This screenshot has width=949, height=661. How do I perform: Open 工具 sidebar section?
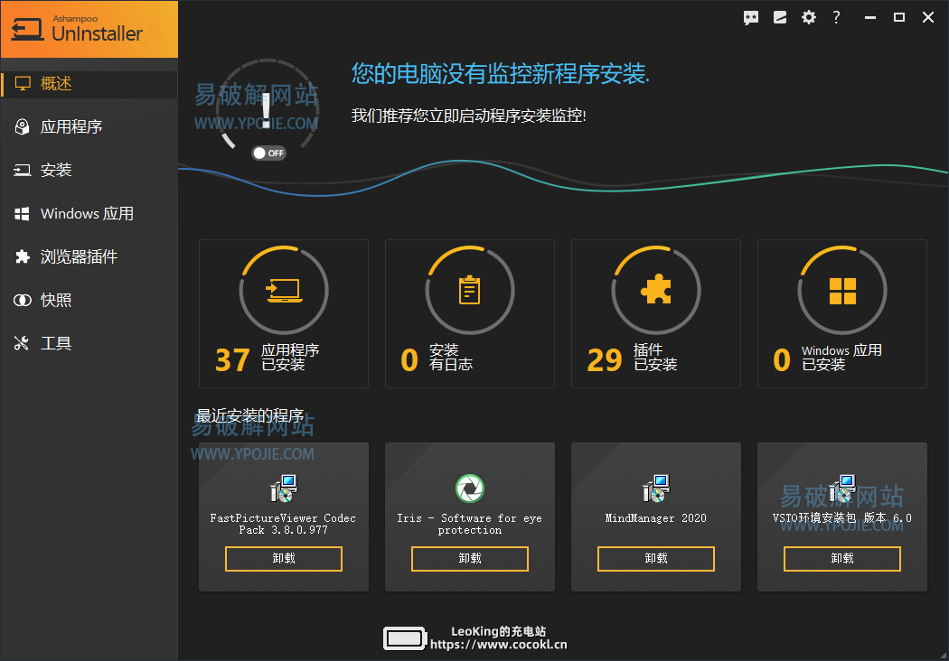tap(89, 343)
